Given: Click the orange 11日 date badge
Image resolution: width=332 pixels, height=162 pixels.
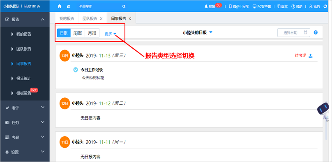Looking at the screenshot, I should (x=65, y=142).
